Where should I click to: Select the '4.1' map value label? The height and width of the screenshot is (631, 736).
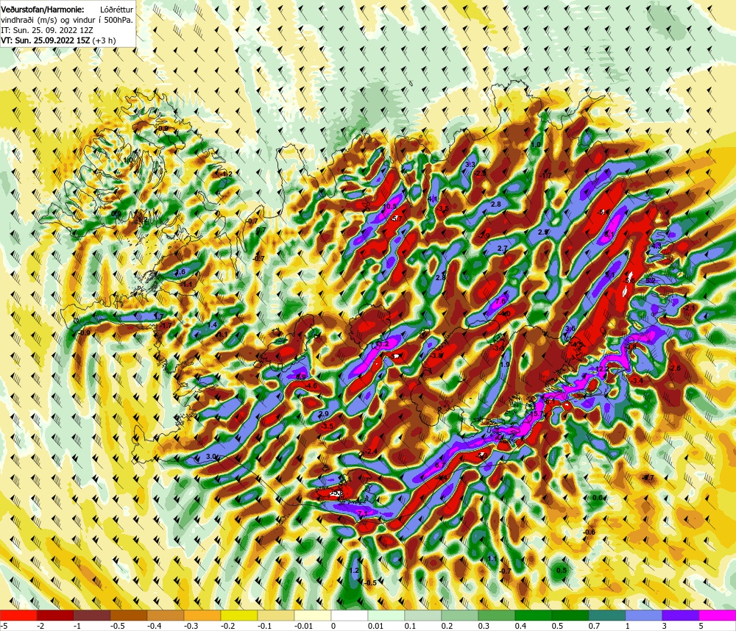point(433,199)
